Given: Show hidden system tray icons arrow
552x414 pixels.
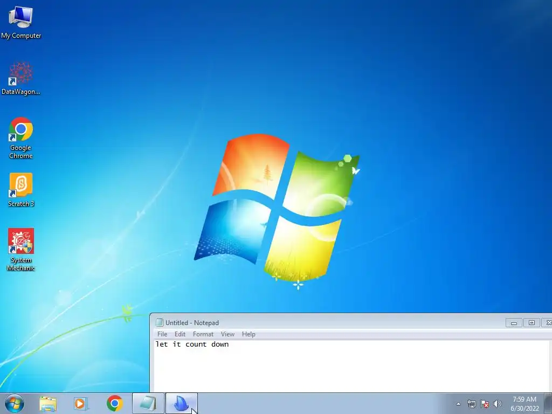Looking at the screenshot, I should (458, 404).
